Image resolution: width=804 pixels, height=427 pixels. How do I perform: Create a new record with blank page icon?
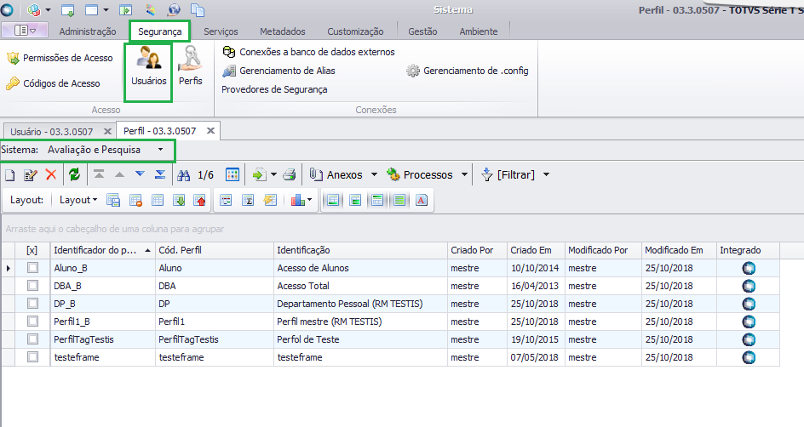(9, 175)
